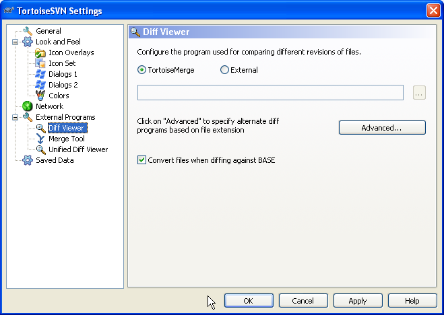Screen dimensions: 444x315
Task: Select Diff Viewer in the tree
Action: coord(67,128)
